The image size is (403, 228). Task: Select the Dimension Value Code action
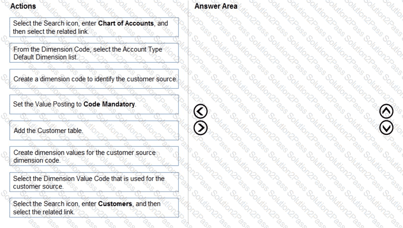94,182
